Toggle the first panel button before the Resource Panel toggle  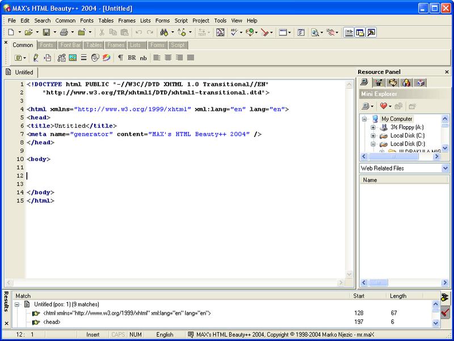(x=349, y=32)
